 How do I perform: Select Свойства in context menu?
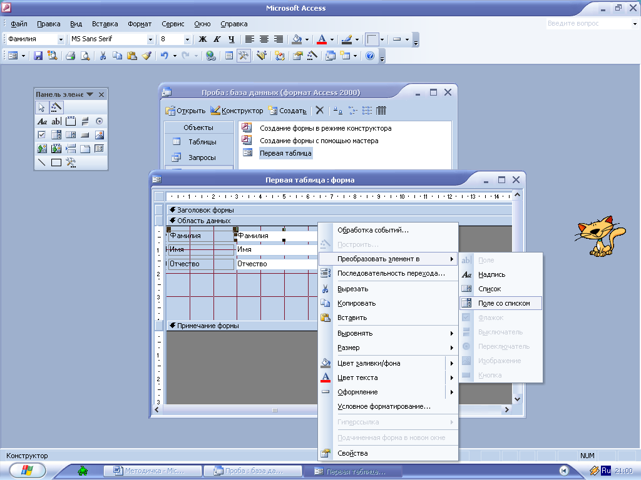388,453
